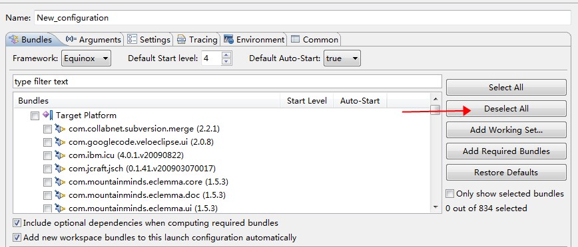Click the Arguments tab (x)= icon

tap(71, 39)
